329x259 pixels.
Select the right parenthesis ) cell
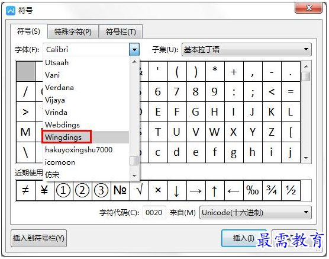196,72
